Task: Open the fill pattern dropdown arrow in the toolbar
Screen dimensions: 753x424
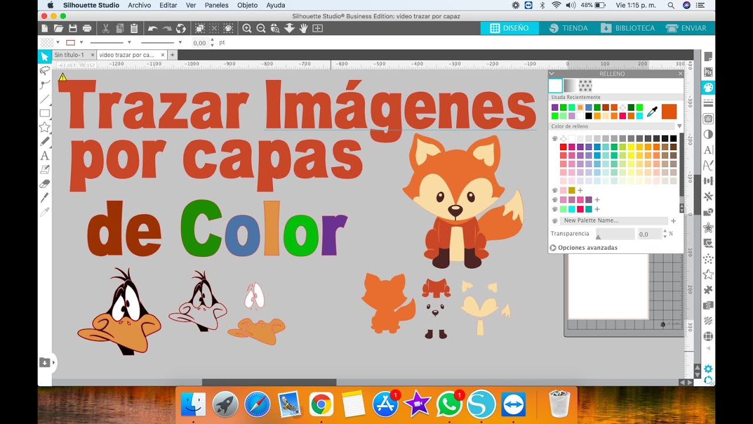Action: pyautogui.click(x=58, y=42)
